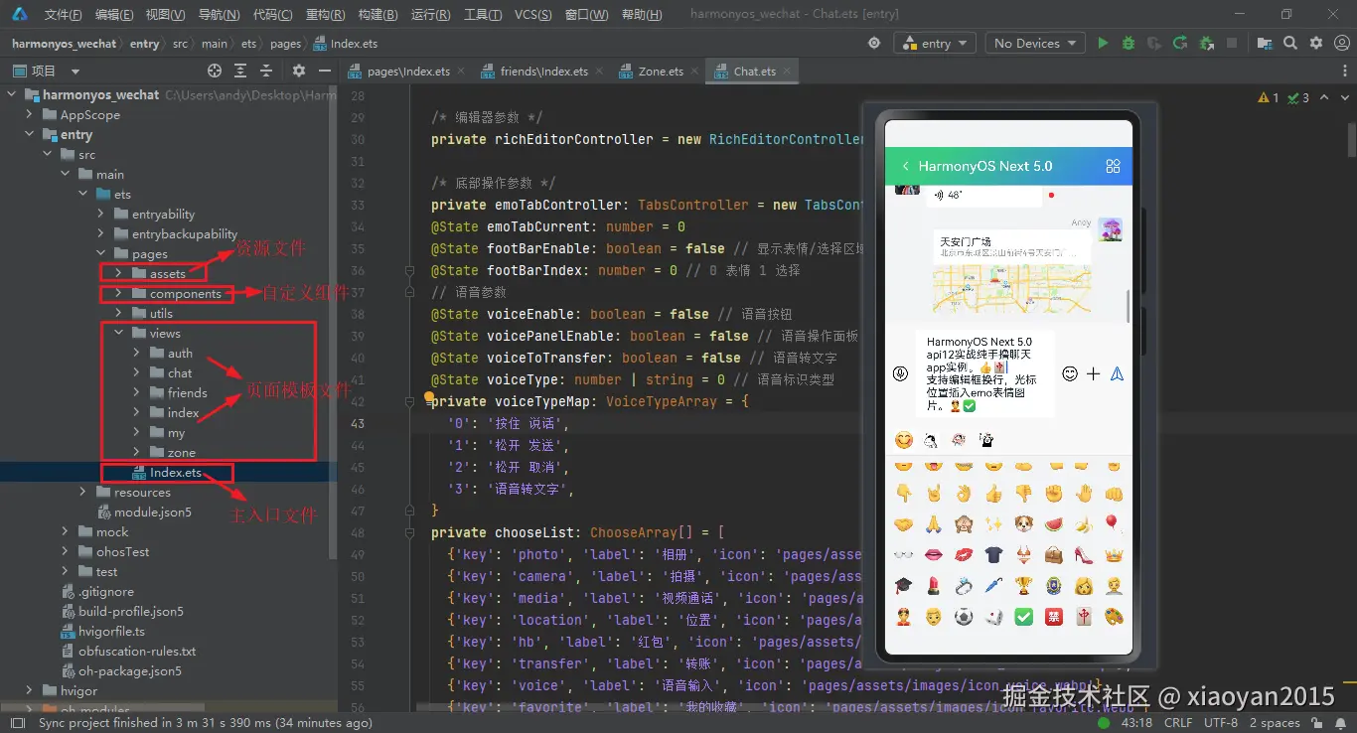The height and width of the screenshot is (733, 1357).
Task: Switch to the Zone.ets editor tab
Action: pyautogui.click(x=661, y=72)
